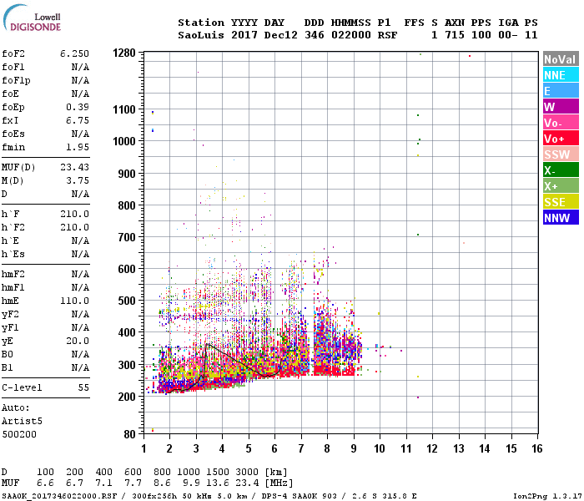Click the 500200 text under Artist5
This screenshot has width=584, height=501.
[x=19, y=435]
